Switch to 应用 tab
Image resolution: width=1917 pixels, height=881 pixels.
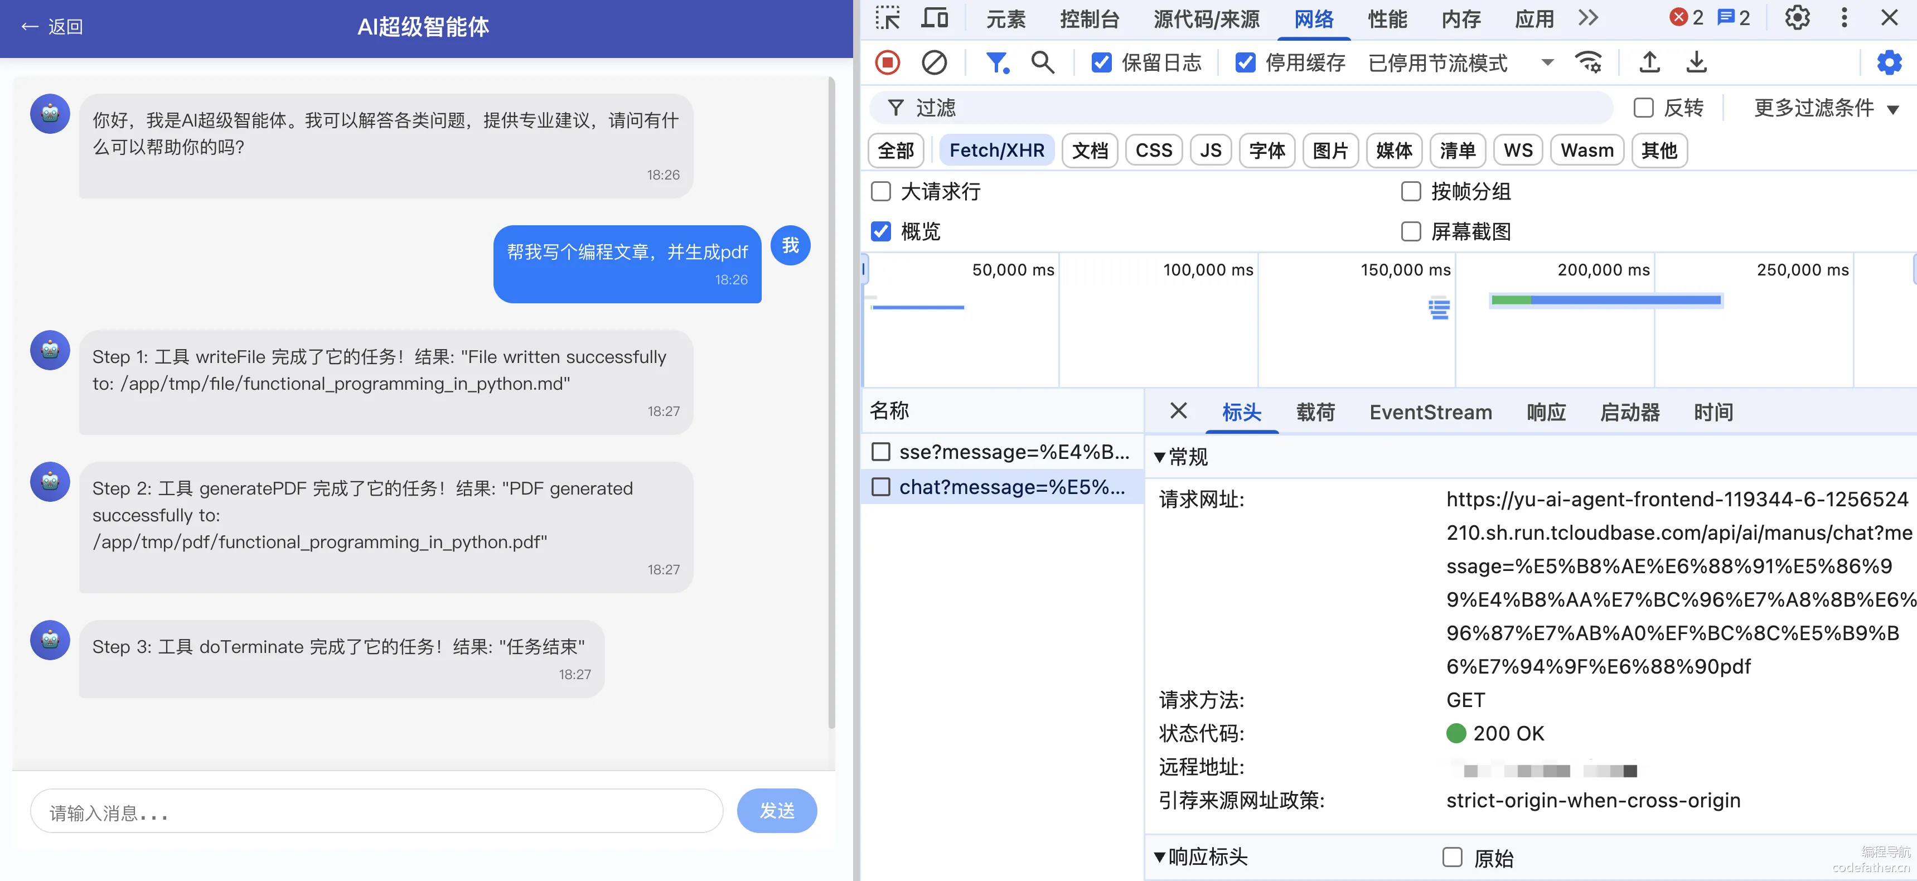click(x=1534, y=20)
